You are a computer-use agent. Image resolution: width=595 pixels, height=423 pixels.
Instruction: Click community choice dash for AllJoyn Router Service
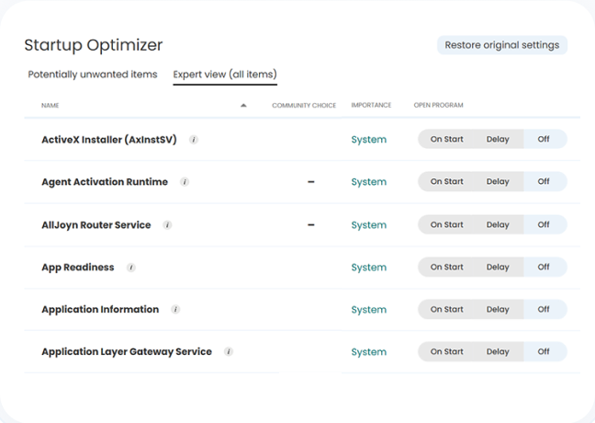310,225
